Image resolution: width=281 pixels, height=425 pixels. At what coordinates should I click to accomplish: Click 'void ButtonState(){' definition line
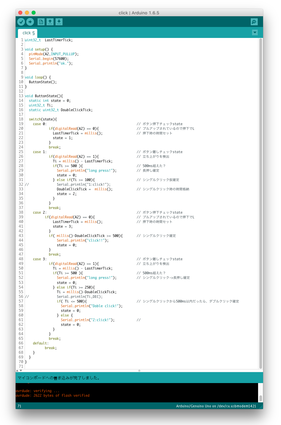tap(44, 96)
